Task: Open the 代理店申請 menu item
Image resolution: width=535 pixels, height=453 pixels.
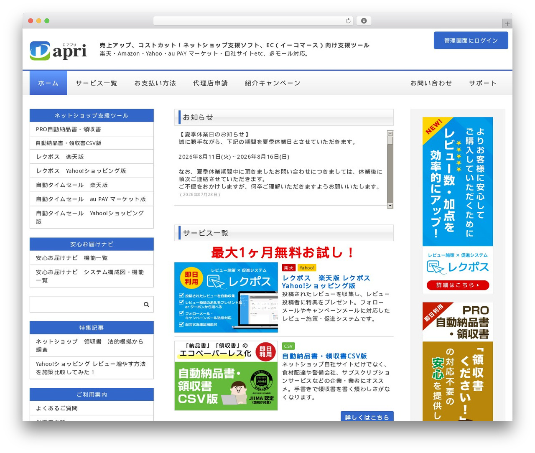Action: pyautogui.click(x=211, y=83)
